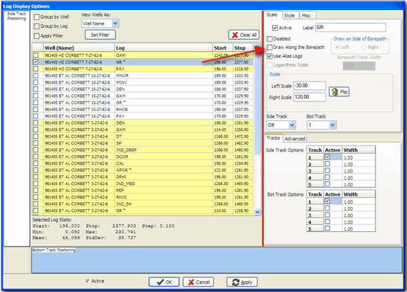Enable the Draw Along the Borepath checkbox
Screen dimensions: 407x292
(x=270, y=47)
